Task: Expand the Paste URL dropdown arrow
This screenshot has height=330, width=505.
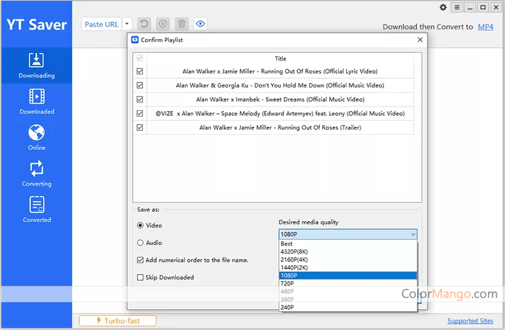Action: (127, 24)
